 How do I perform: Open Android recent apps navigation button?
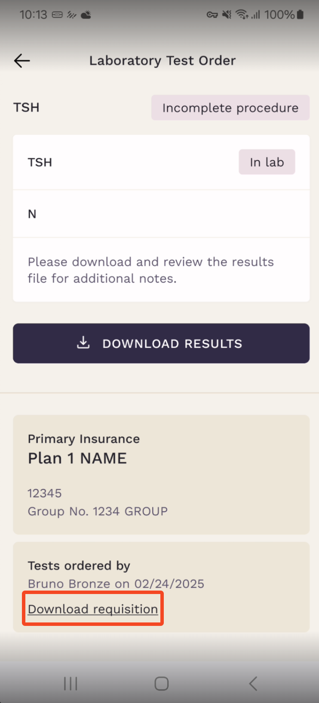point(71,683)
